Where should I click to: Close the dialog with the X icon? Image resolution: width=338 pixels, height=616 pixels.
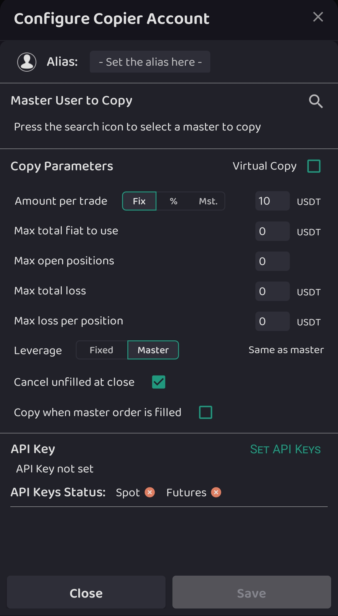click(318, 17)
